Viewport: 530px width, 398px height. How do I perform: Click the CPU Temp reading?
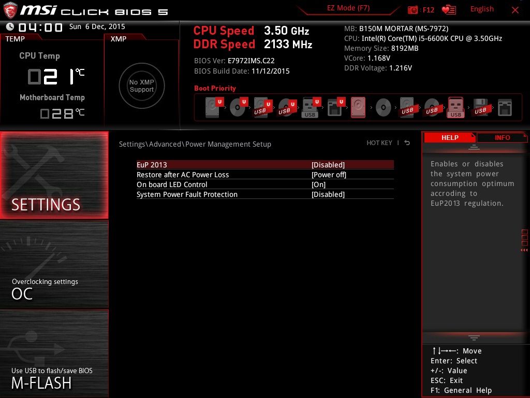click(56, 76)
